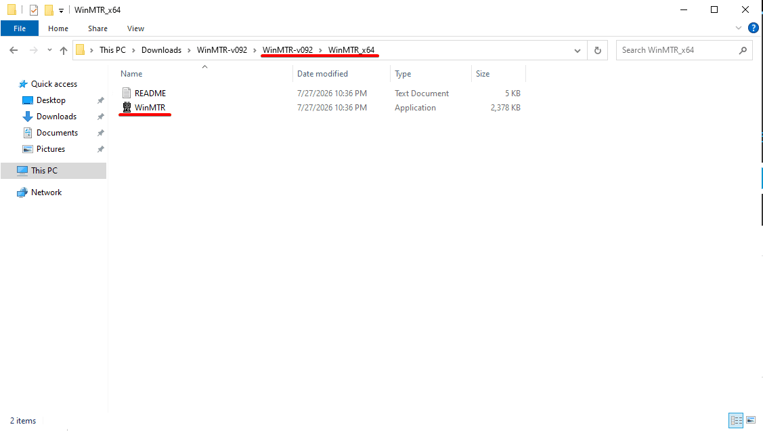
Task: Click README's Text Document type cell
Action: [421, 93]
